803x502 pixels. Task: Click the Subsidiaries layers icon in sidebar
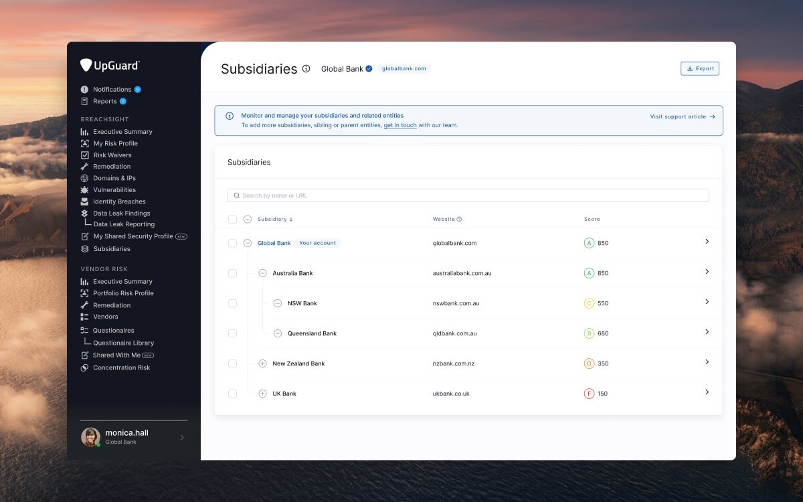point(84,249)
